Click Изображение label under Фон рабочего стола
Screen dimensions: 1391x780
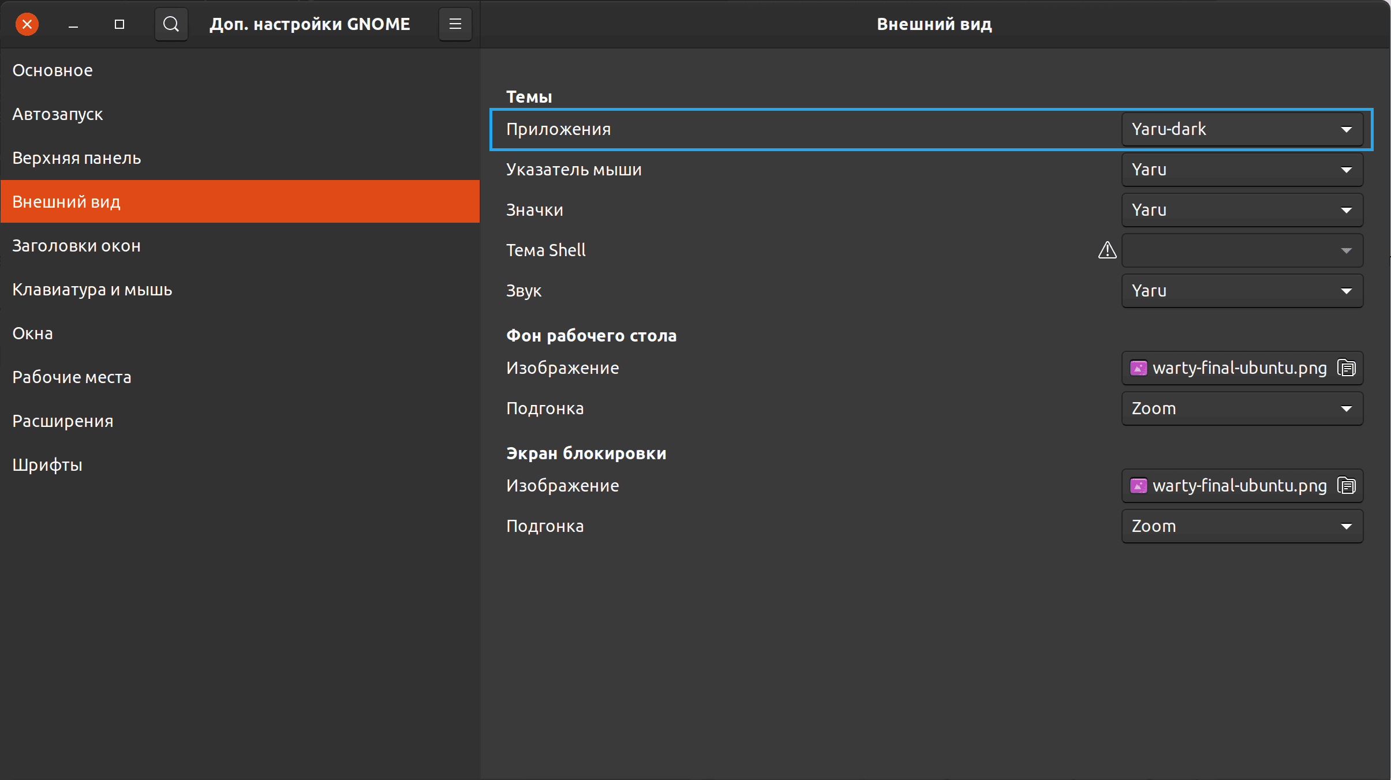(x=562, y=368)
